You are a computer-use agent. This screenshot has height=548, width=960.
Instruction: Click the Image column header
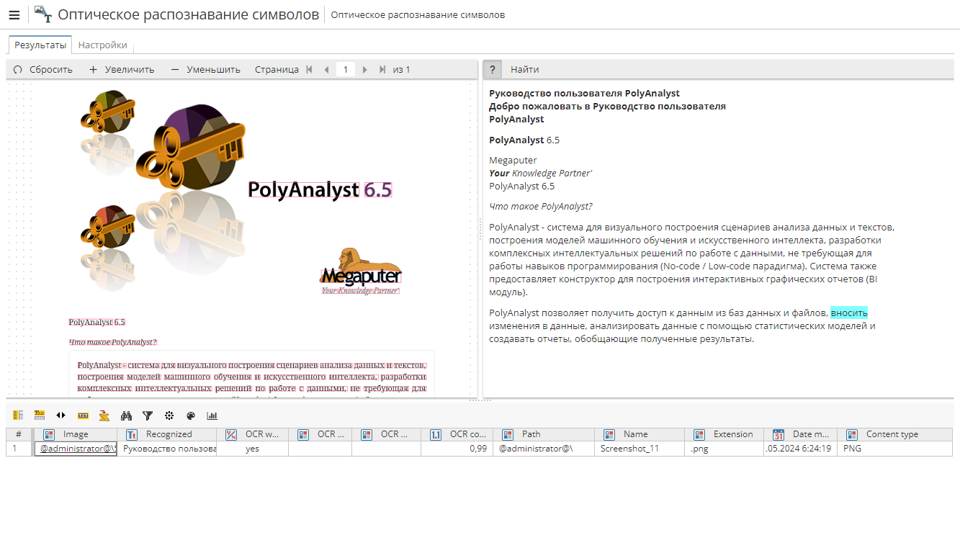point(75,434)
